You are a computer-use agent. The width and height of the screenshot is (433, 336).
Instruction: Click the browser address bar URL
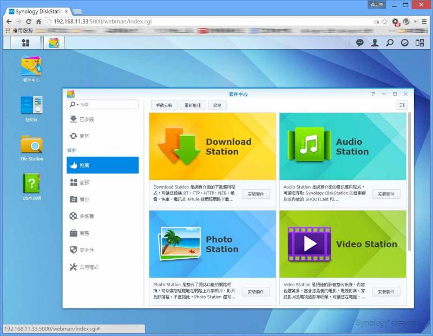coord(102,22)
